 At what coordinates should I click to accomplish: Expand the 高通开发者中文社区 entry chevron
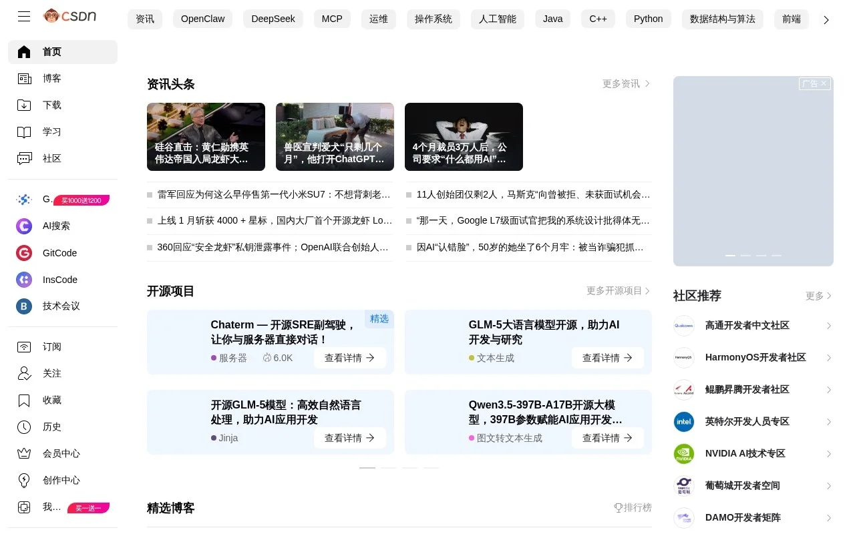828,325
